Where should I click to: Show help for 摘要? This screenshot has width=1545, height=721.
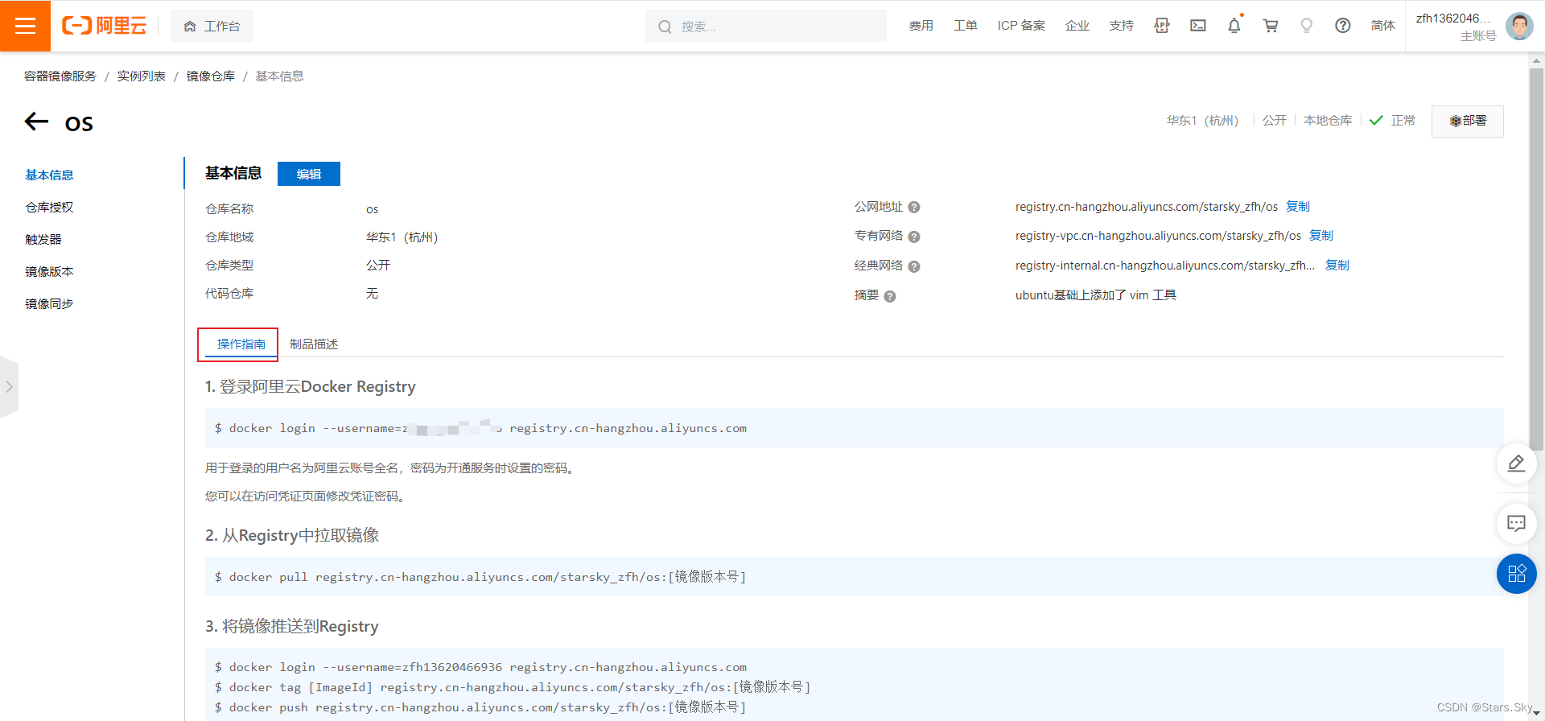[x=890, y=296]
